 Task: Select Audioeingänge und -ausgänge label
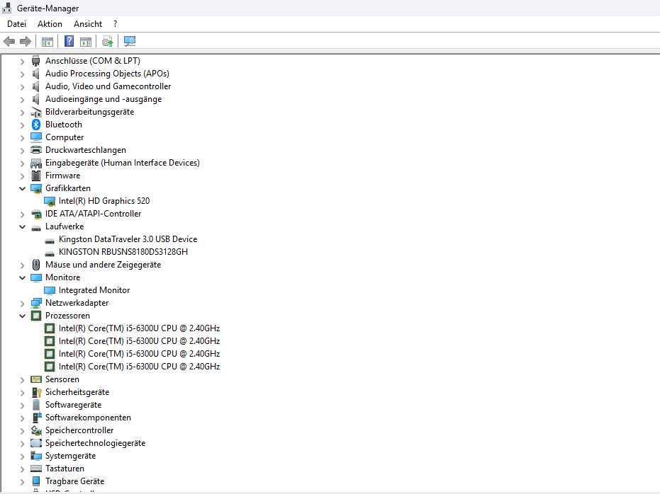(104, 99)
